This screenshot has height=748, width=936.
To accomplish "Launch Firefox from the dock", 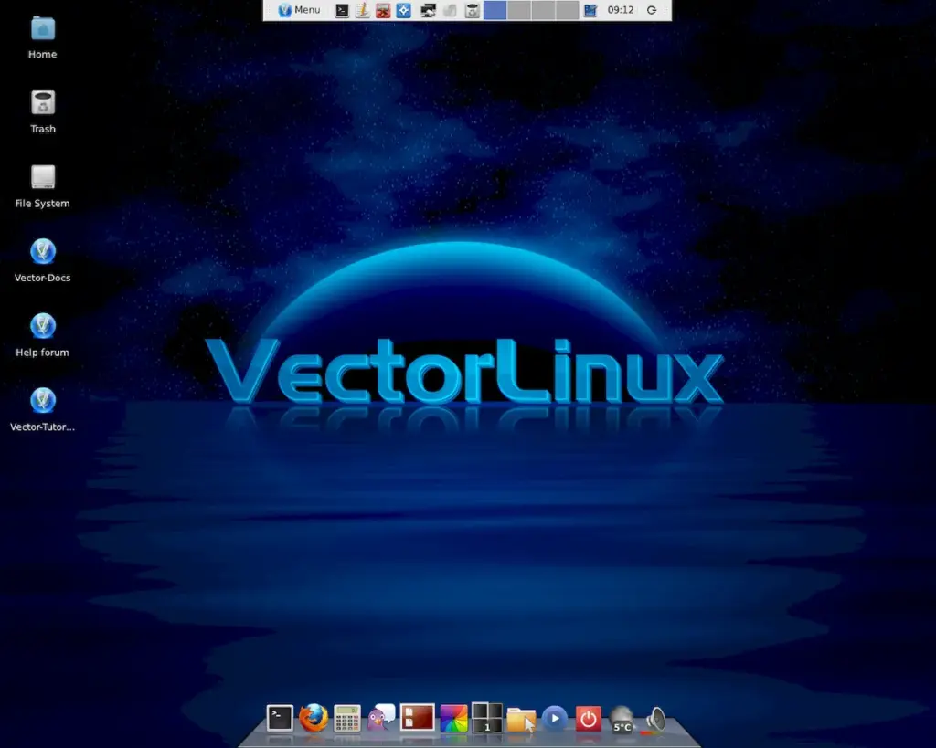I will click(x=313, y=718).
